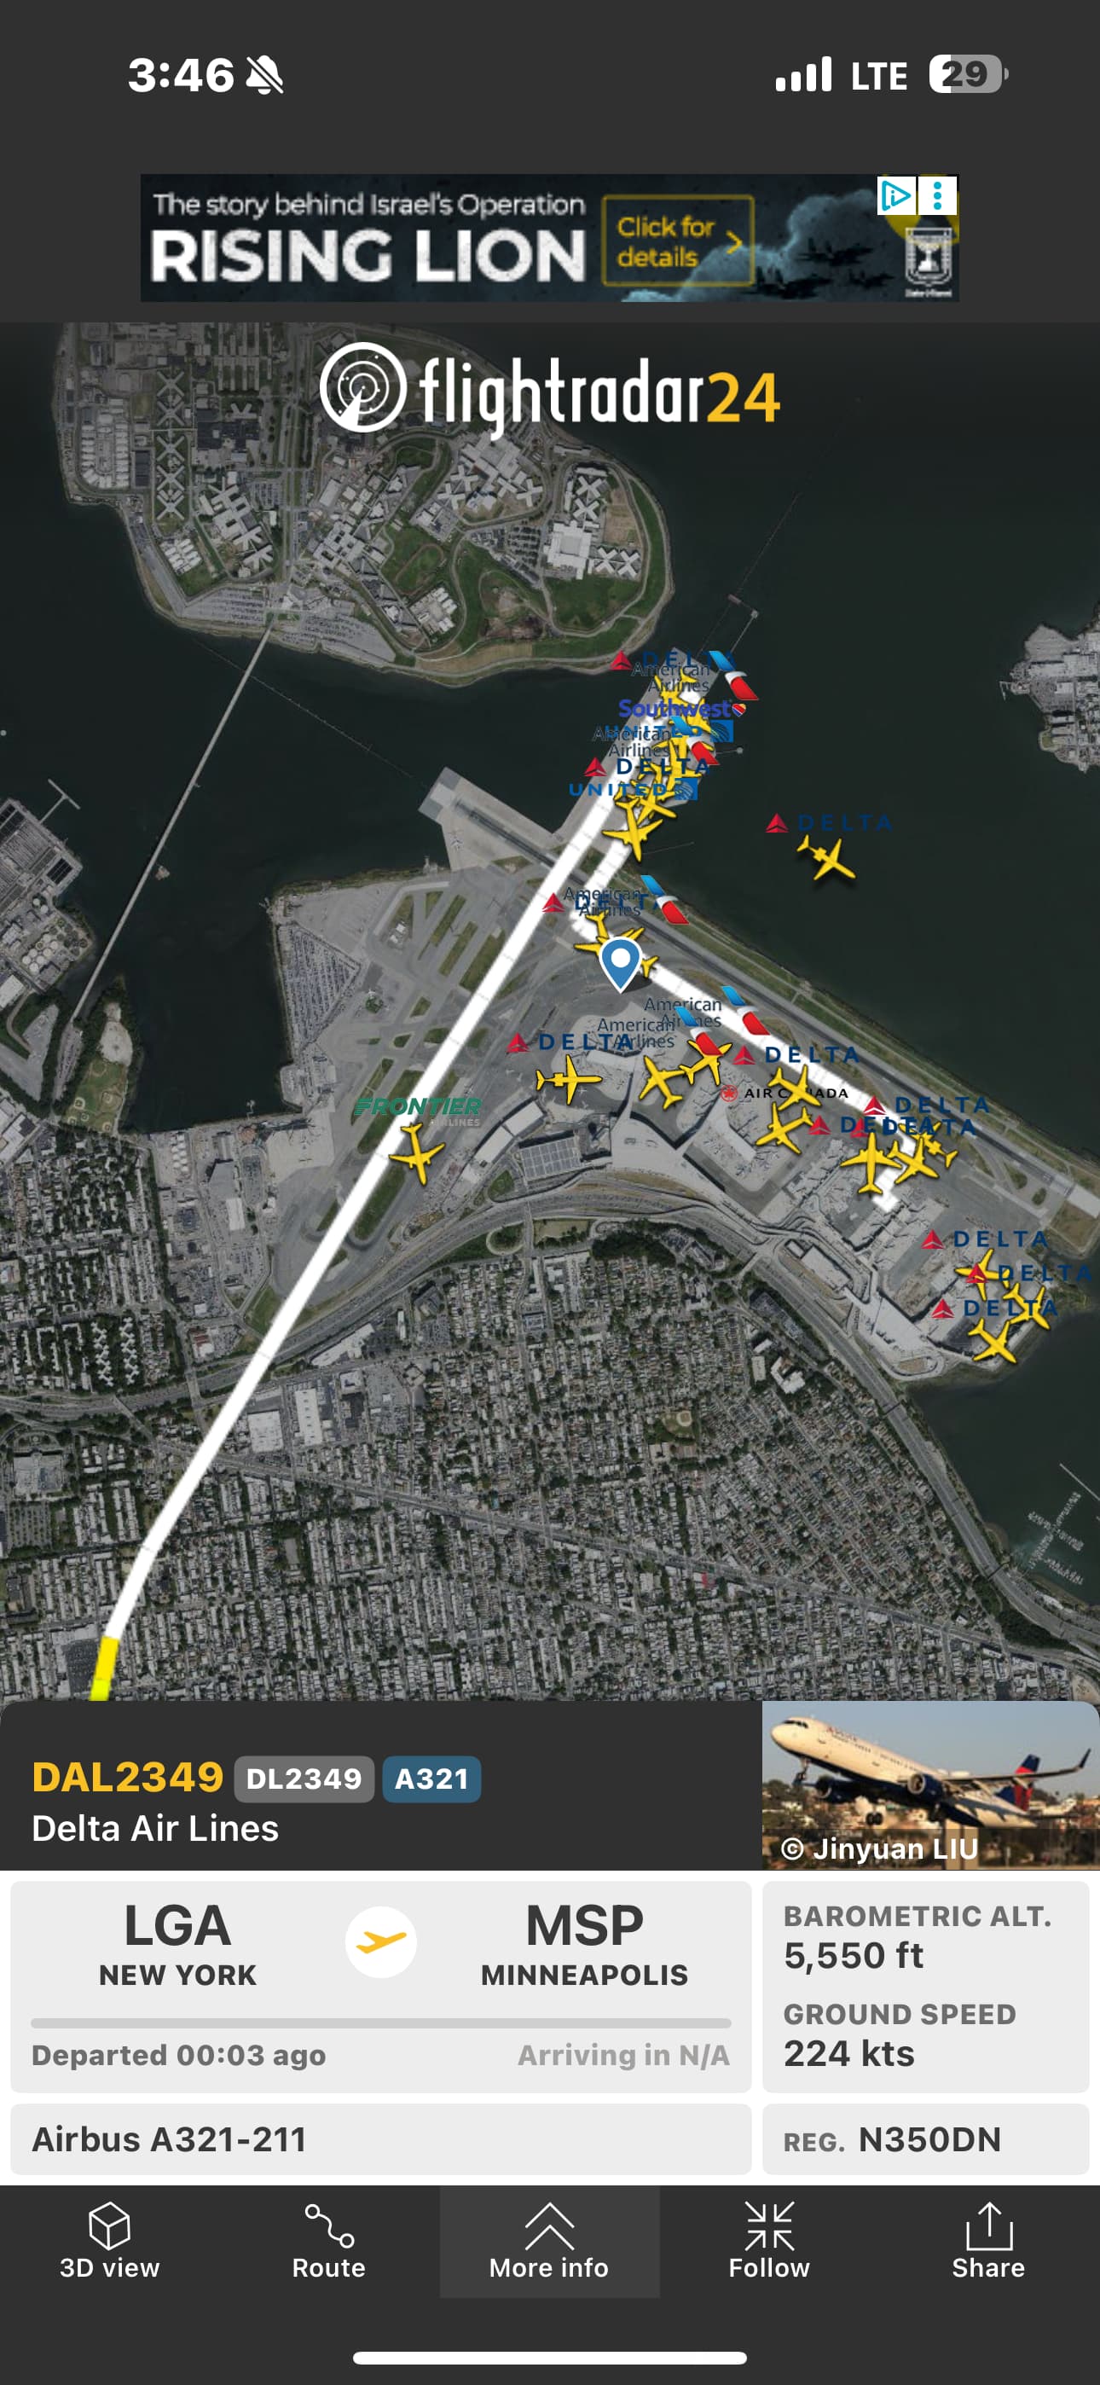The height and width of the screenshot is (2385, 1100).
Task: Tap the N350DN registration field
Action: (926, 2138)
